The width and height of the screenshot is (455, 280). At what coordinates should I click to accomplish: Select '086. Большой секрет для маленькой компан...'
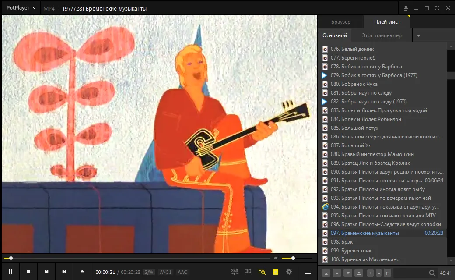pos(383,137)
